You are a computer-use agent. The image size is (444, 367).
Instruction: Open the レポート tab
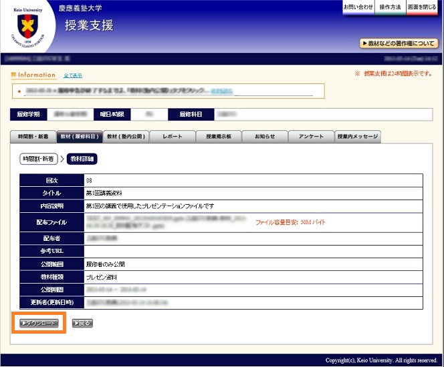tap(172, 137)
